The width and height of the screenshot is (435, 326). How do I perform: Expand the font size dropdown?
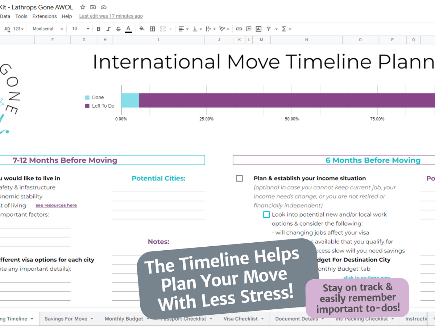pyautogui.click(x=80, y=29)
